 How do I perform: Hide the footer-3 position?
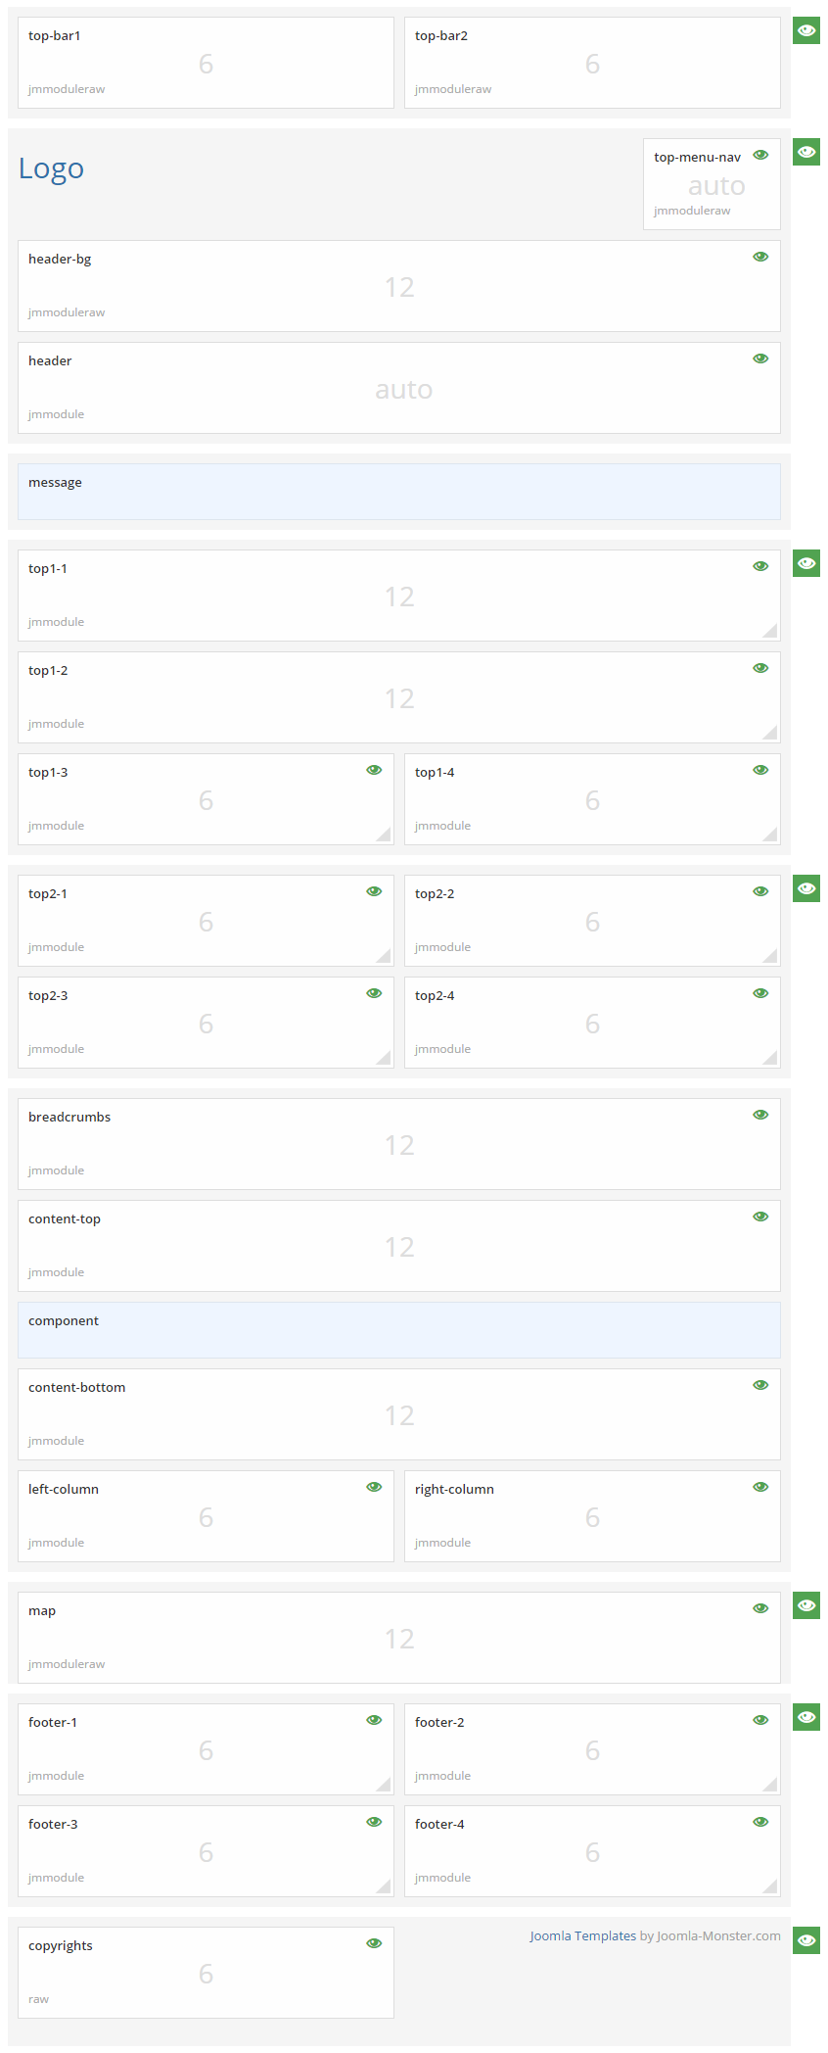(374, 1822)
